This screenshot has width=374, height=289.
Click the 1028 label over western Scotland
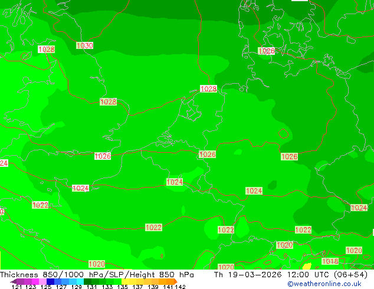tap(47, 49)
